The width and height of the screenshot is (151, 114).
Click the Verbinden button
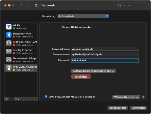(x=81, y=77)
